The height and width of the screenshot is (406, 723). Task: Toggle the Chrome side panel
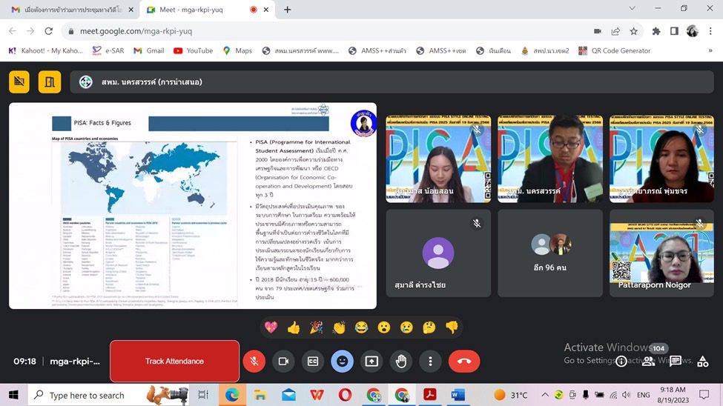pos(674,31)
